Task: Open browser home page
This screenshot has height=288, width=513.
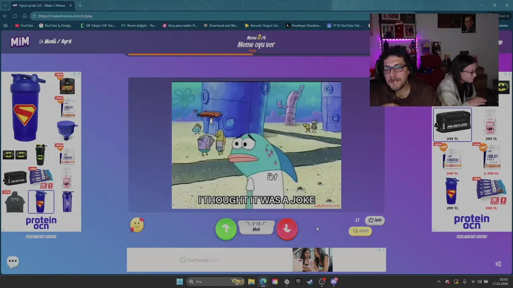Action: [24, 16]
